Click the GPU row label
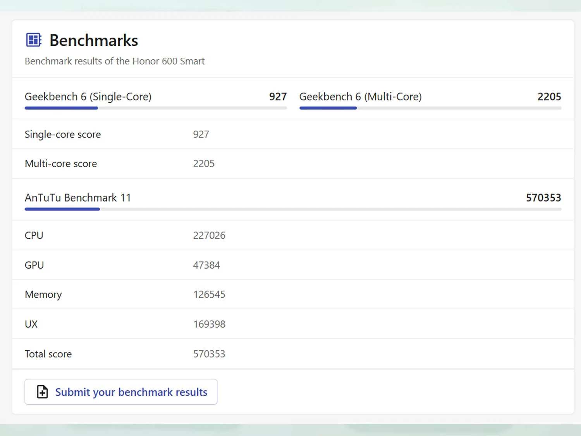Viewport: 581px width, 436px height. tap(34, 265)
